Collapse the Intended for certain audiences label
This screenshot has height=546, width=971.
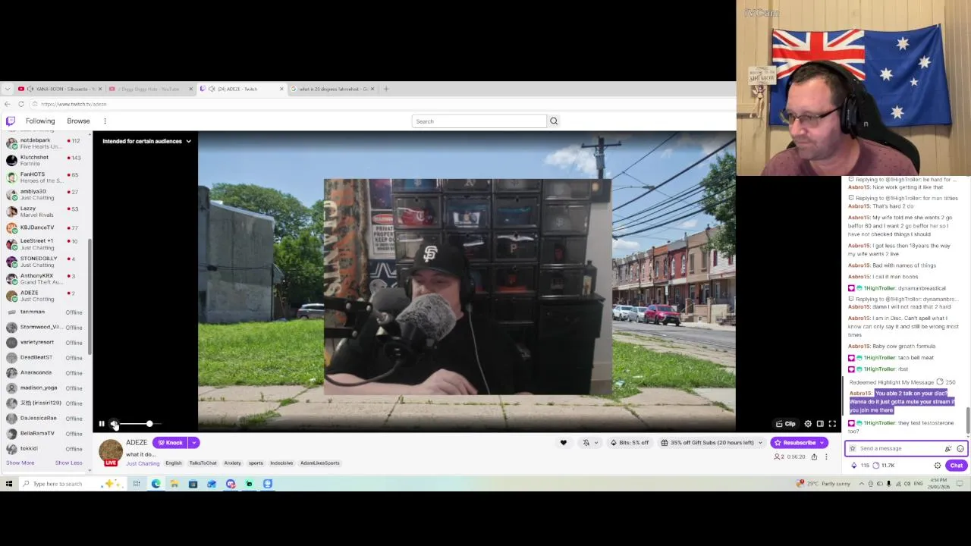pyautogui.click(x=147, y=141)
